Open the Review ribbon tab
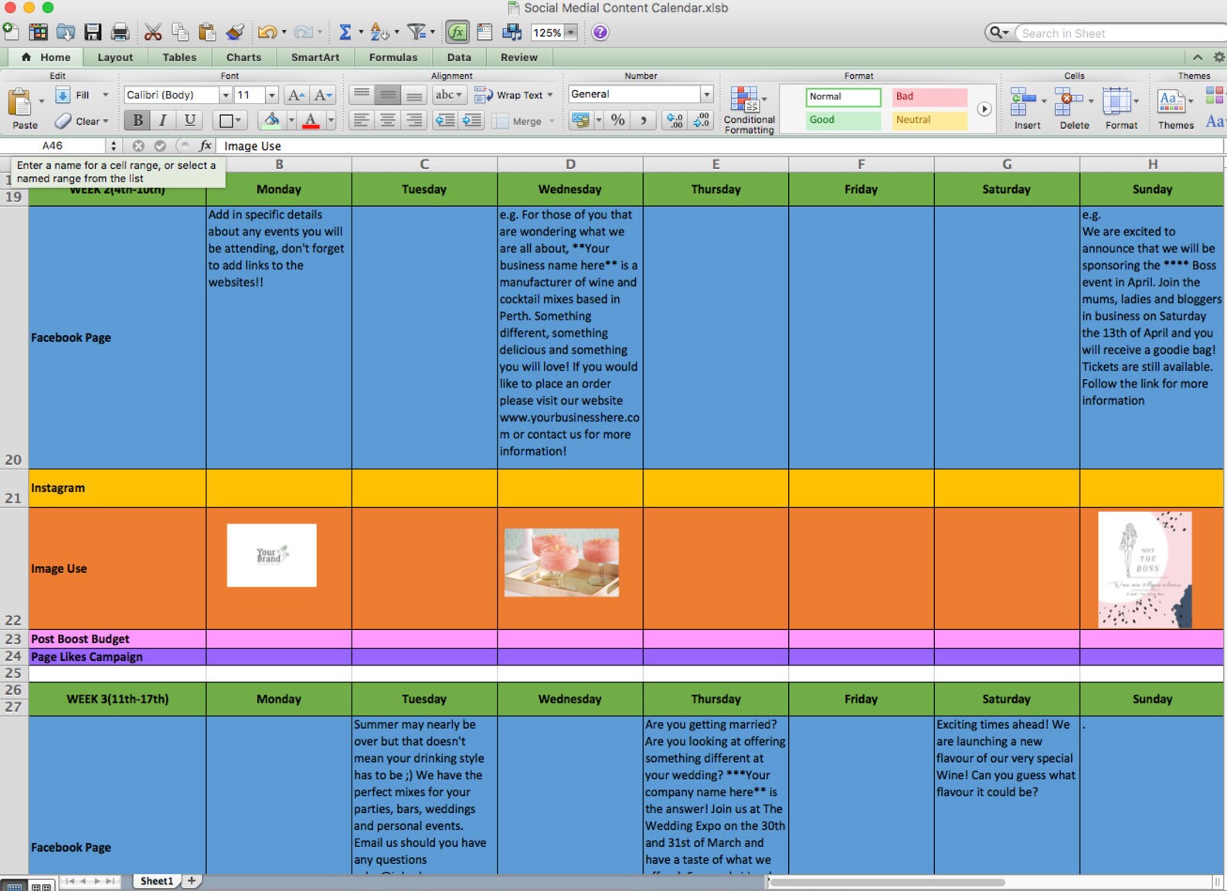This screenshot has width=1227, height=891. click(x=519, y=57)
